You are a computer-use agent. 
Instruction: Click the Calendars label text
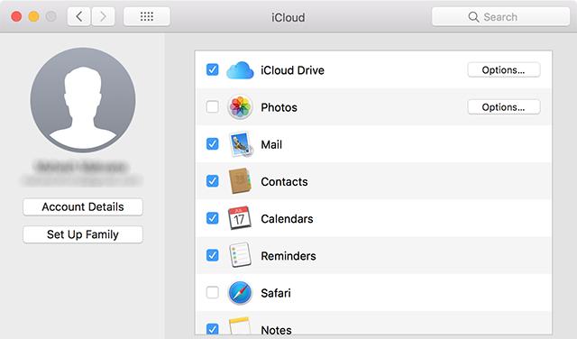pos(287,219)
